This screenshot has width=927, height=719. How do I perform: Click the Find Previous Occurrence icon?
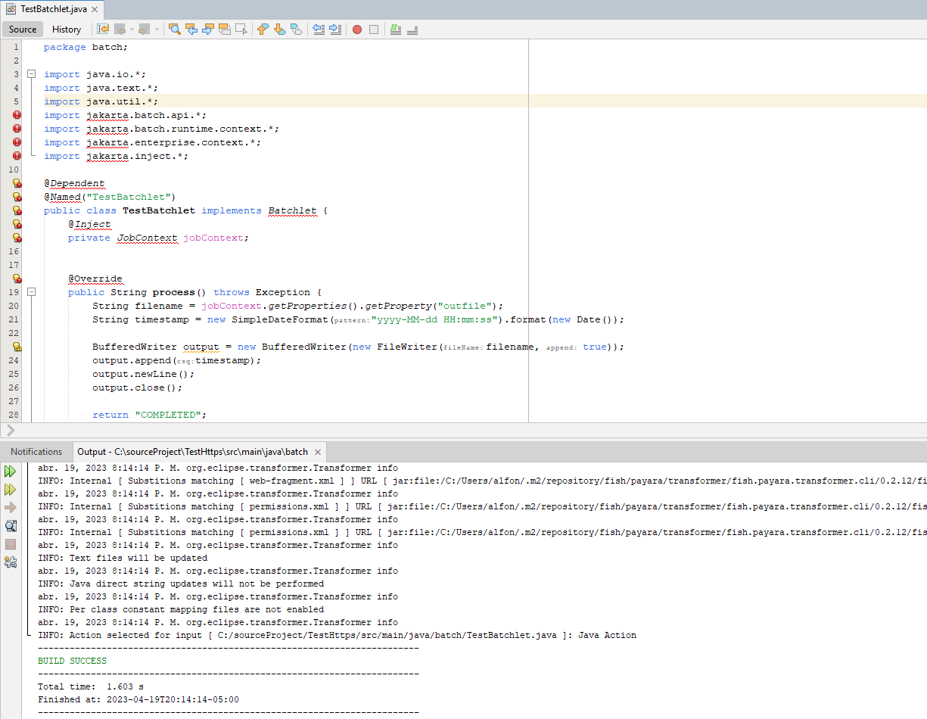[x=191, y=29]
